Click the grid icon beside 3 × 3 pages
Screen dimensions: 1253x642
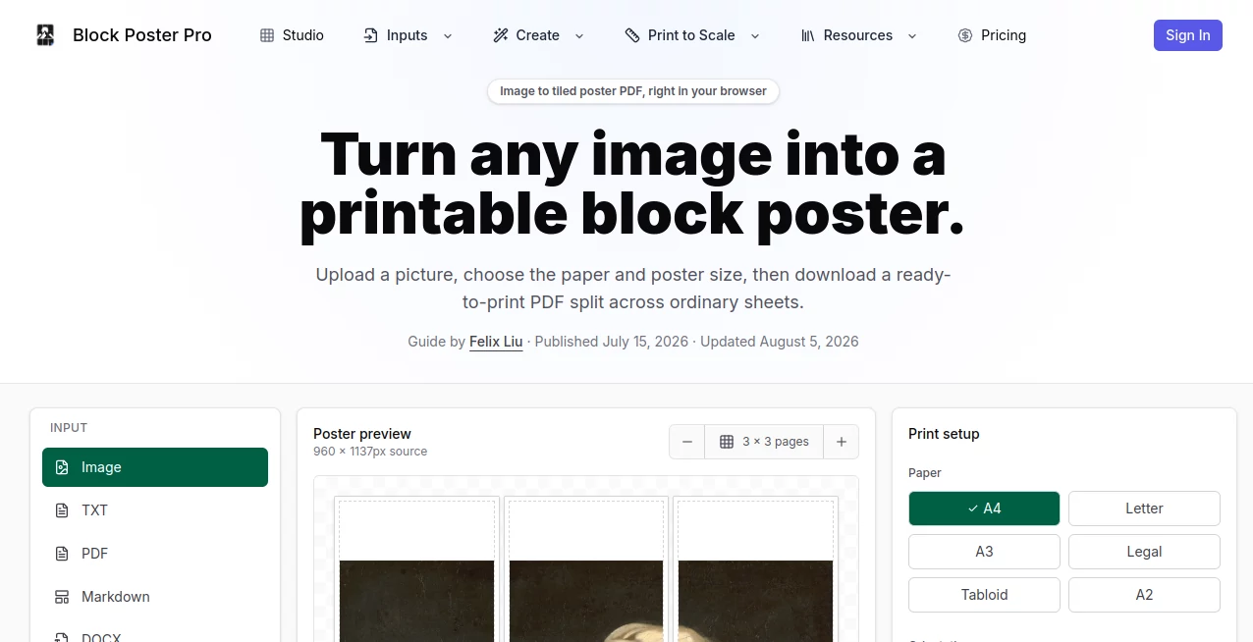coord(727,442)
